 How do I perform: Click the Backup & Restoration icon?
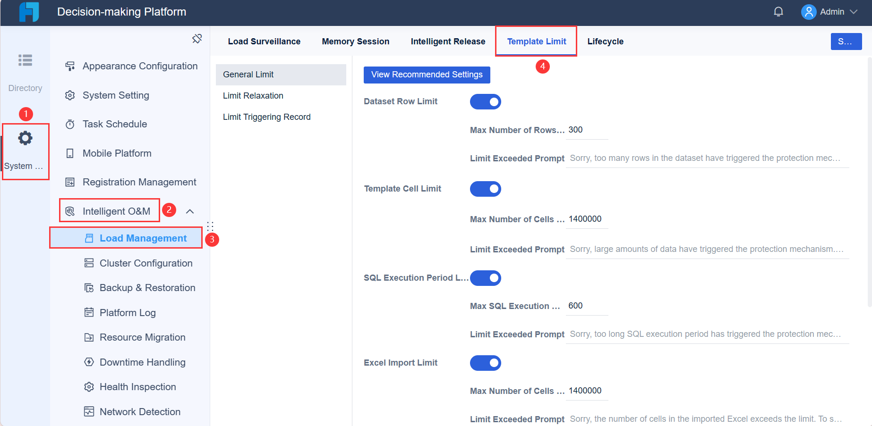coord(89,288)
